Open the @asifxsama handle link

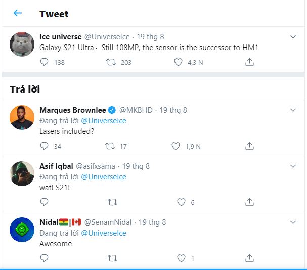(95, 166)
